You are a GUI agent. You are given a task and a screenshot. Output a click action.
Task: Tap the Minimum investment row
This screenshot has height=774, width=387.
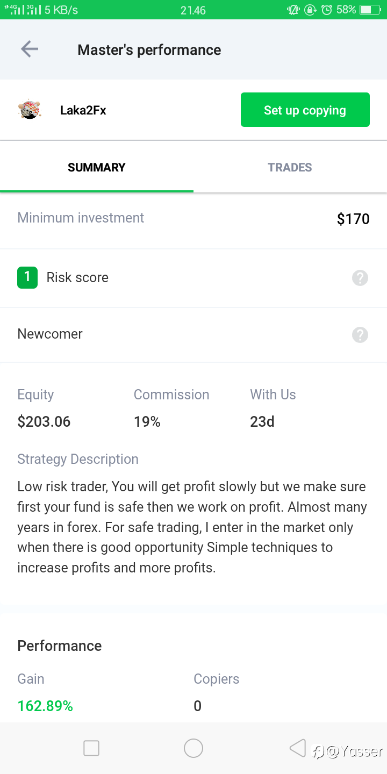(x=193, y=219)
